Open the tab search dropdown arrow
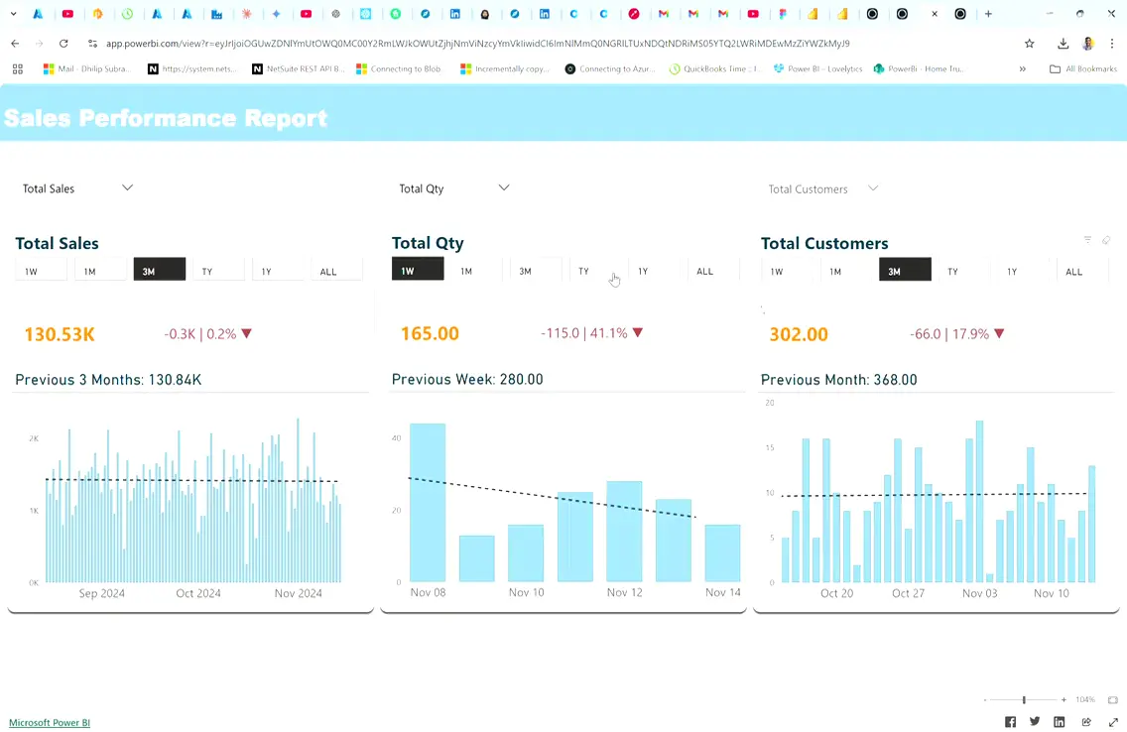1127x732 pixels. [x=13, y=14]
